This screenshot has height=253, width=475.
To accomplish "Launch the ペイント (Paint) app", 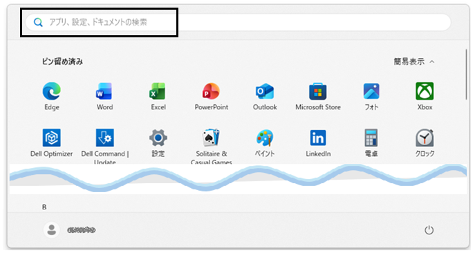I will 265,138.
